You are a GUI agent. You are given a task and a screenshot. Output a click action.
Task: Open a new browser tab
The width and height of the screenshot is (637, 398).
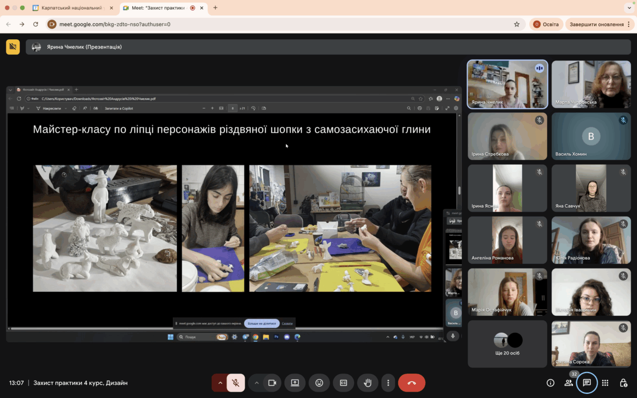tap(215, 8)
